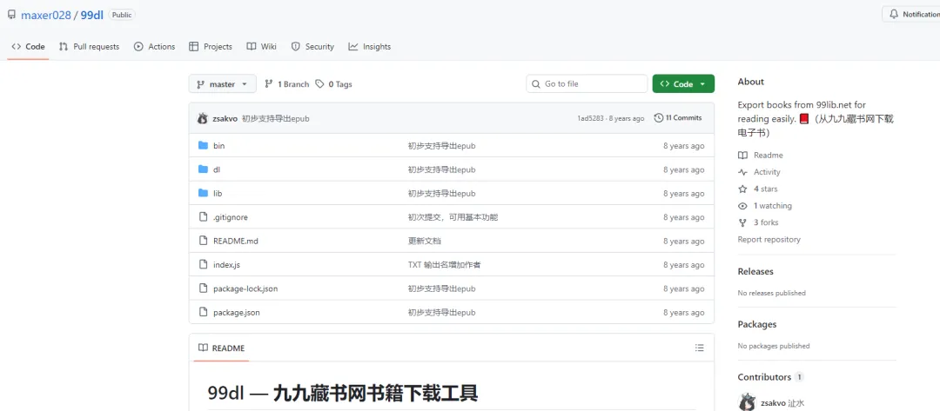Click the fork icon beside 3 forks
This screenshot has width=940, height=411.
coord(742,222)
